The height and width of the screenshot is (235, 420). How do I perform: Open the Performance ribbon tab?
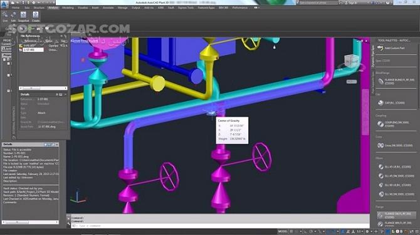pos(240,7)
